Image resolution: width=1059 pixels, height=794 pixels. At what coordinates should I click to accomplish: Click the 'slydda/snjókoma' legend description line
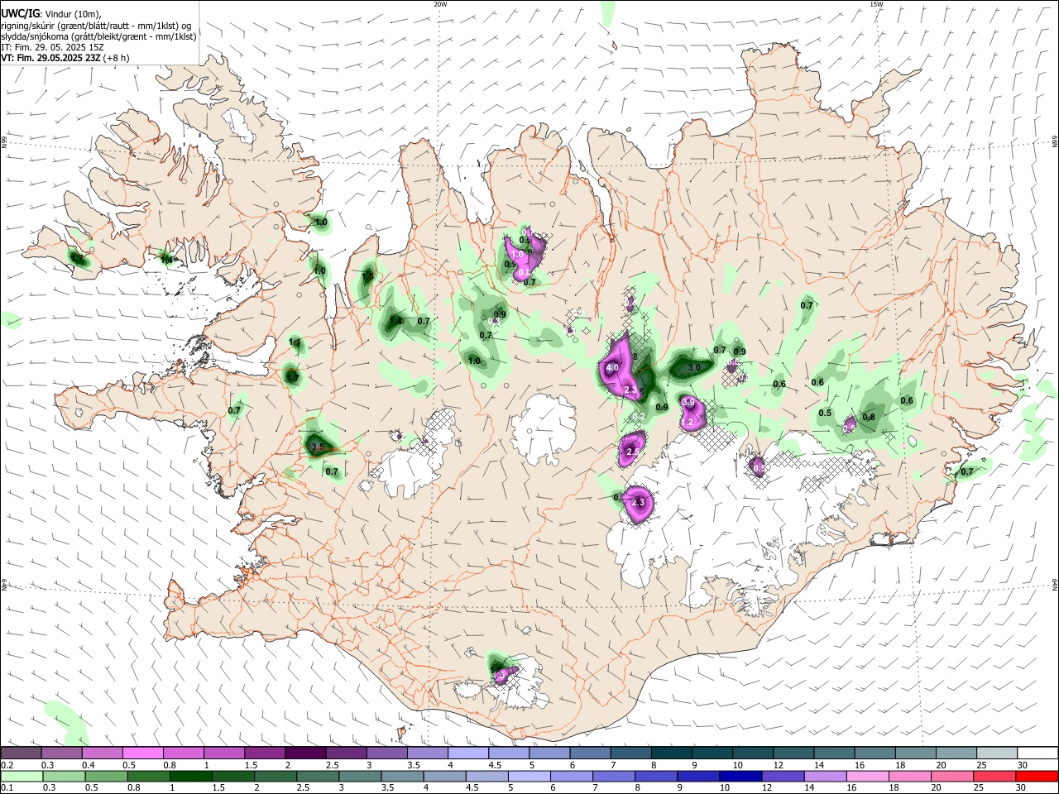pyautogui.click(x=98, y=36)
